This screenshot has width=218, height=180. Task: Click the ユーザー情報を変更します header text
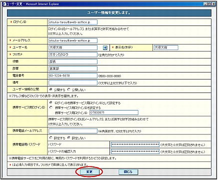109,13
